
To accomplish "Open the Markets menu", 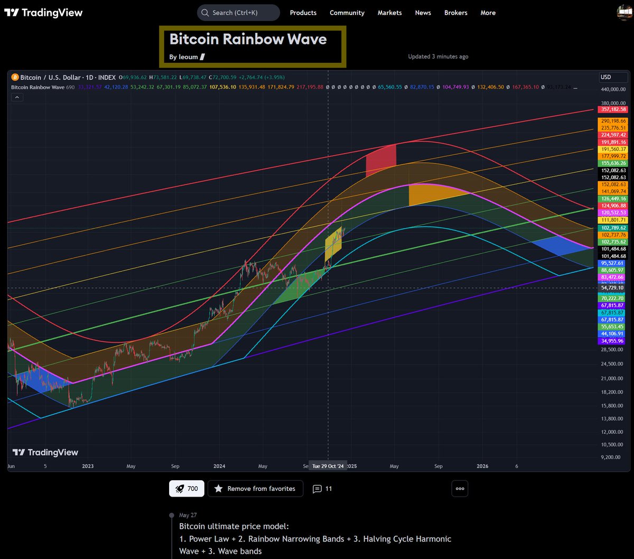I will click(389, 13).
